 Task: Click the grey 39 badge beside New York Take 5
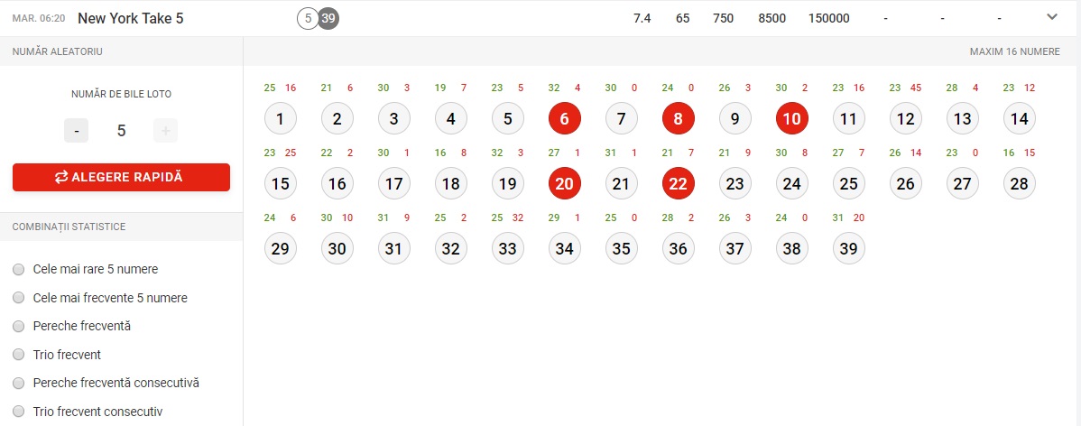coord(328,19)
